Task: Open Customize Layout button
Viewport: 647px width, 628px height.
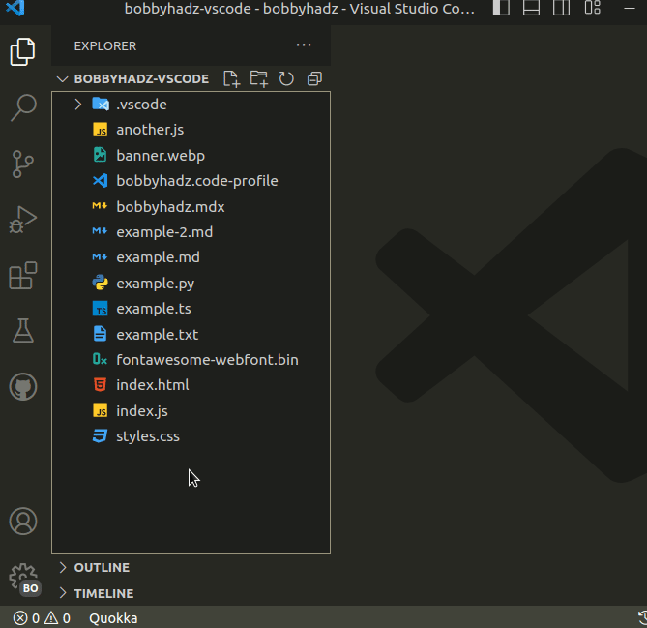Action: point(593,8)
